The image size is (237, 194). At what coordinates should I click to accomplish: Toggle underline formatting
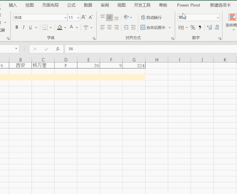click(x=30, y=27)
